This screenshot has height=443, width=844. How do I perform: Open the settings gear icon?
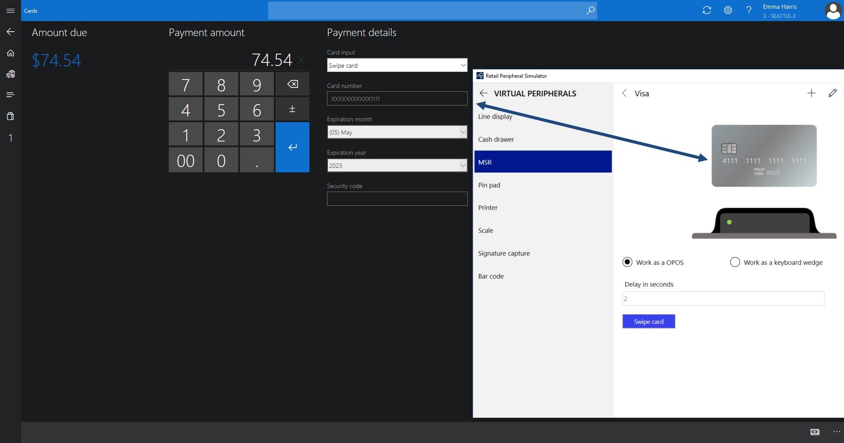728,10
